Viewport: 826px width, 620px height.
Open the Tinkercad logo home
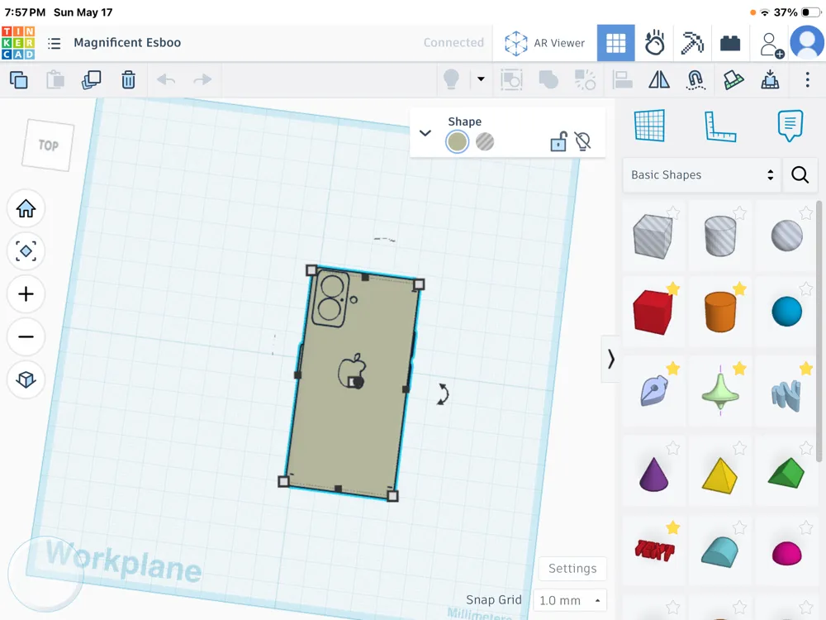tap(18, 43)
